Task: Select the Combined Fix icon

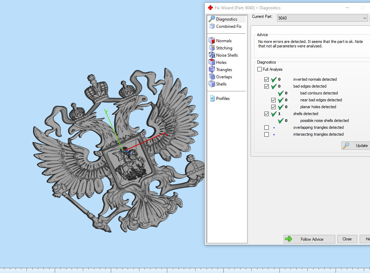Action: 212,26
